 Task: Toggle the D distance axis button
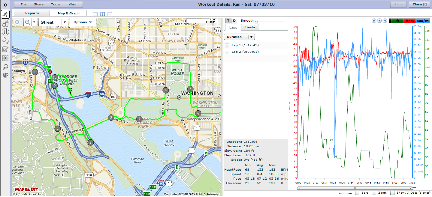(234, 20)
